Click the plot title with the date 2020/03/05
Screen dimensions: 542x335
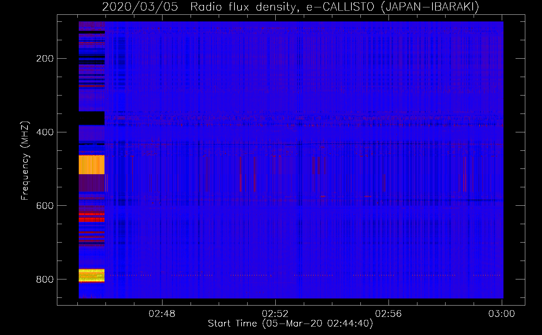click(x=290, y=7)
